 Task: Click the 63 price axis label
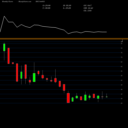[122, 67]
